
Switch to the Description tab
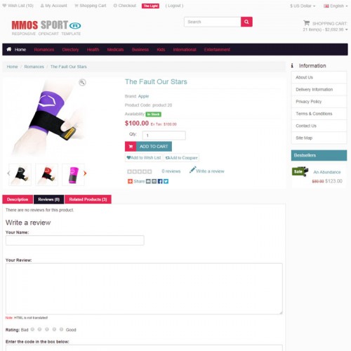tap(18, 199)
